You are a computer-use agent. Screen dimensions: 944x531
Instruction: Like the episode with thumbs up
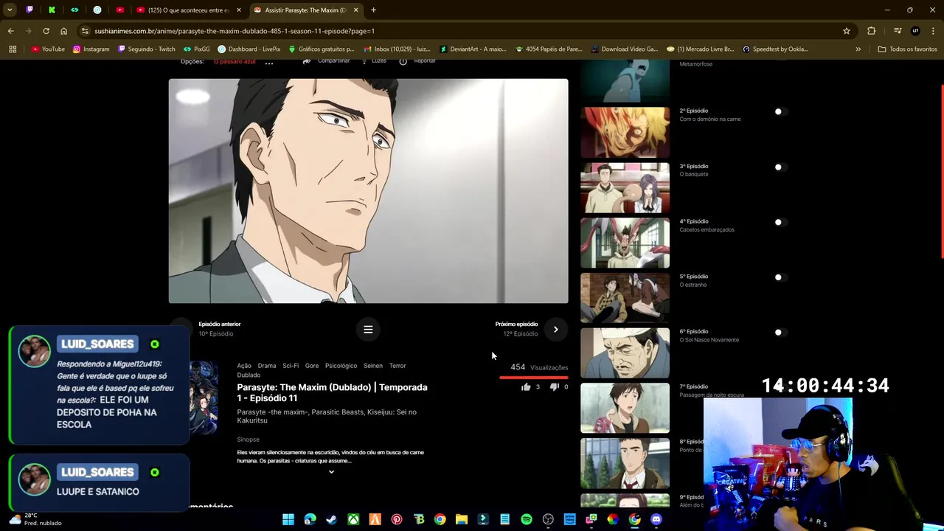[526, 386]
